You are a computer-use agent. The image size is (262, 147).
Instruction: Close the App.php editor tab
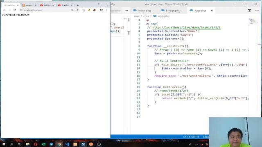pos(212,11)
